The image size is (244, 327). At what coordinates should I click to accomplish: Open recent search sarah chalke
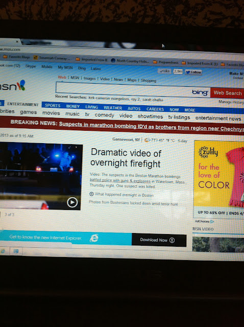pyautogui.click(x=153, y=100)
